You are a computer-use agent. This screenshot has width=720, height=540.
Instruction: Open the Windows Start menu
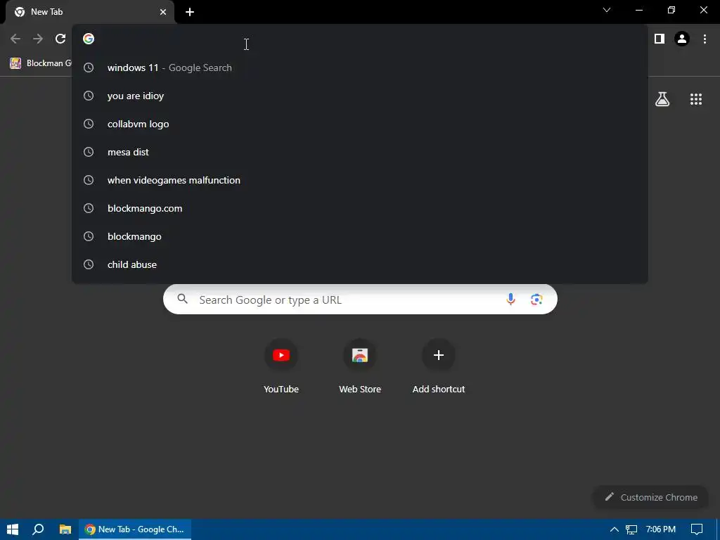point(13,529)
